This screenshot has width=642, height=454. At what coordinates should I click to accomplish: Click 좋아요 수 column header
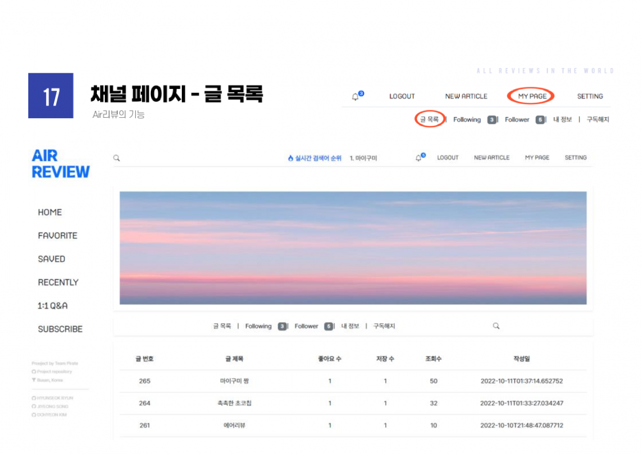point(329,359)
